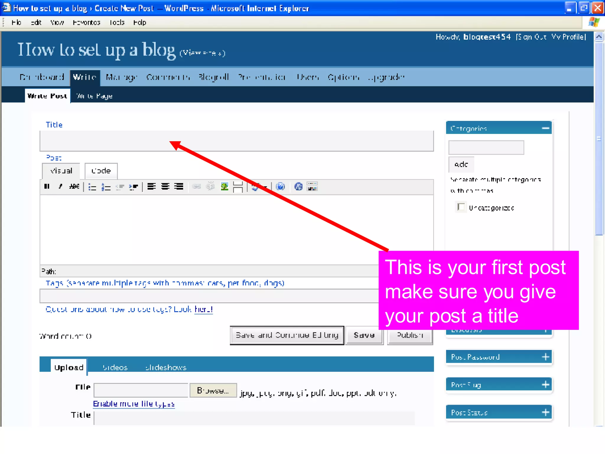Open the Write Page subtab
The height and width of the screenshot is (454, 605).
(94, 96)
